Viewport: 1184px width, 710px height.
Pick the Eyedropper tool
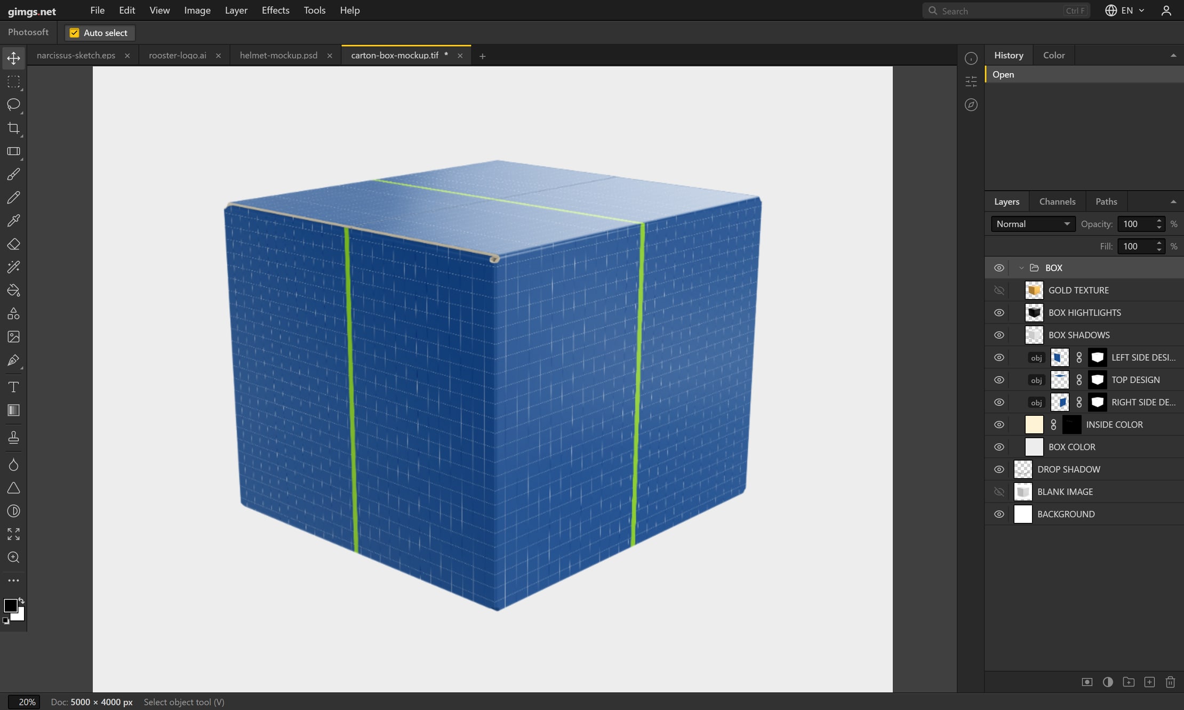tap(13, 221)
